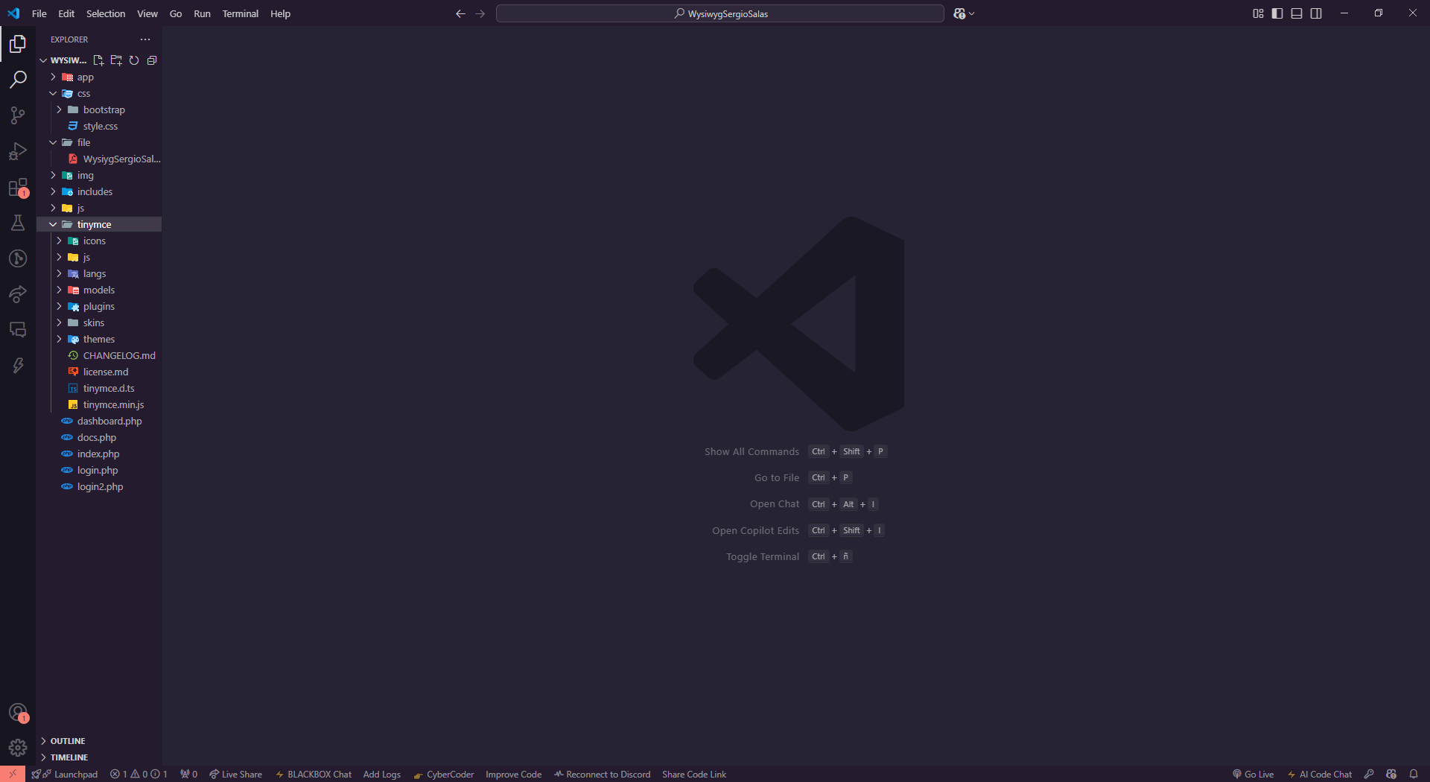The image size is (1430, 782).
Task: Collapse all folders in Explorer
Action: pos(152,60)
